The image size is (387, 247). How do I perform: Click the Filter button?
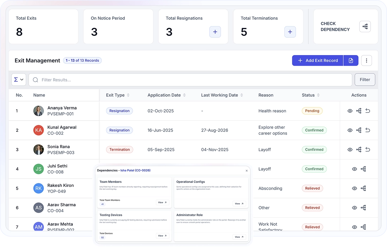click(x=365, y=80)
